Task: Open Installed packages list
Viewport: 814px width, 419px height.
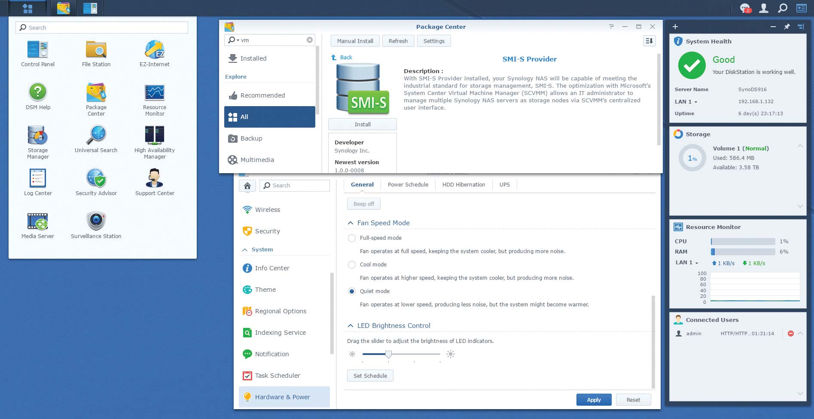Action: pos(270,58)
